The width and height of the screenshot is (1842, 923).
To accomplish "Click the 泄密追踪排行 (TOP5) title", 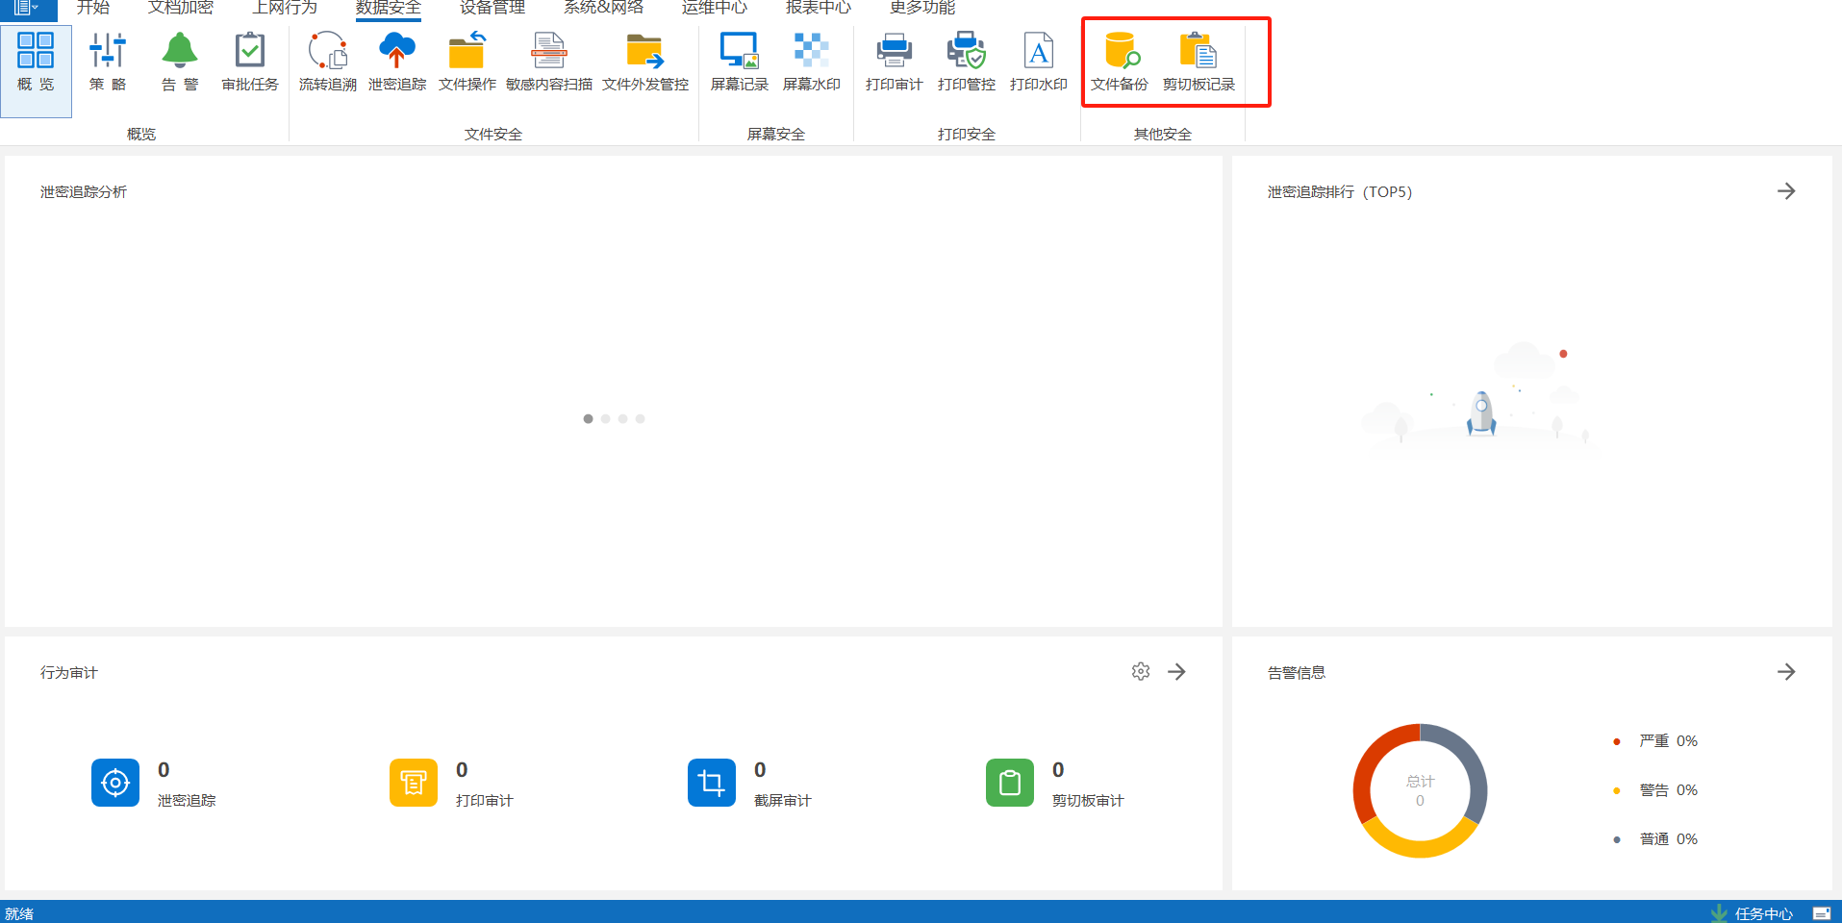I will pos(1340,192).
